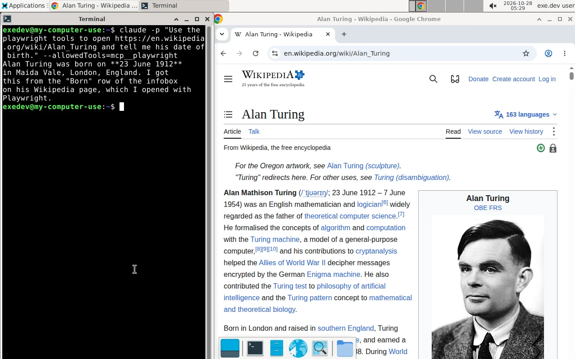This screenshot has height=359, width=575.
Task: Click Chrome back arrow button
Action: pyautogui.click(x=223, y=53)
